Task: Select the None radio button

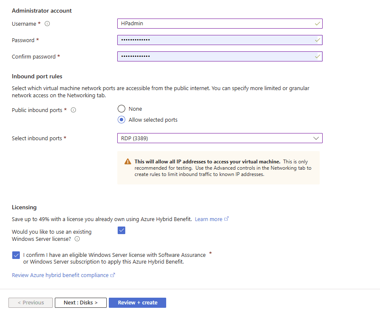Action: (x=121, y=109)
